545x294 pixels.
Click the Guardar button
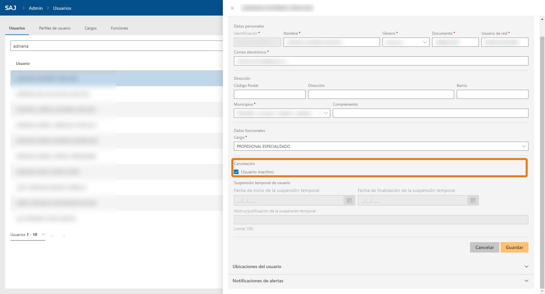point(515,247)
